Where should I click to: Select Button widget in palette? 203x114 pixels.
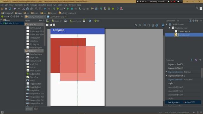point(31,67)
